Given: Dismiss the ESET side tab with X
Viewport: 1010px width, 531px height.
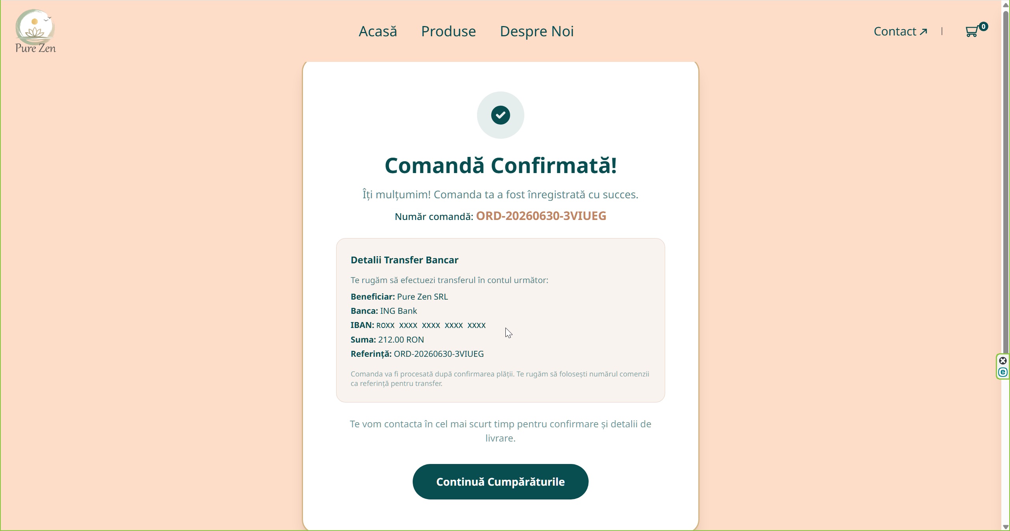Looking at the screenshot, I should pos(1003,361).
